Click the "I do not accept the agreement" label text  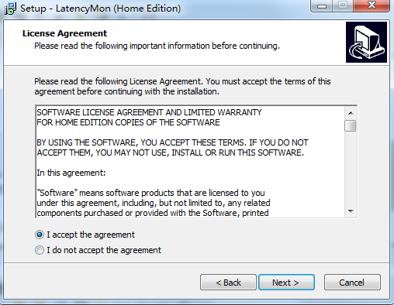[104, 250]
